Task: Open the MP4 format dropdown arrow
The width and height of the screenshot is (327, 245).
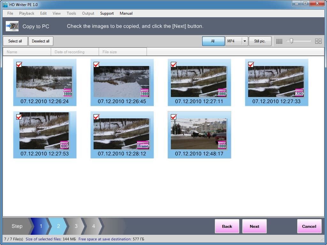Action: point(245,41)
